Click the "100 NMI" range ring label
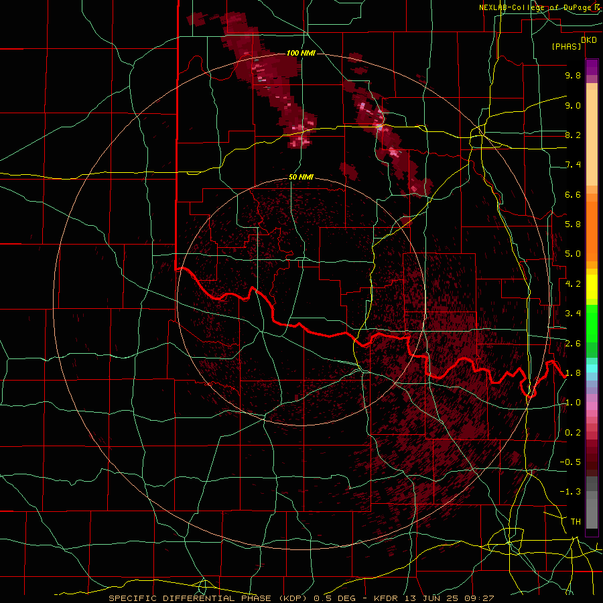Viewport: 603px width, 603px height. [301, 53]
